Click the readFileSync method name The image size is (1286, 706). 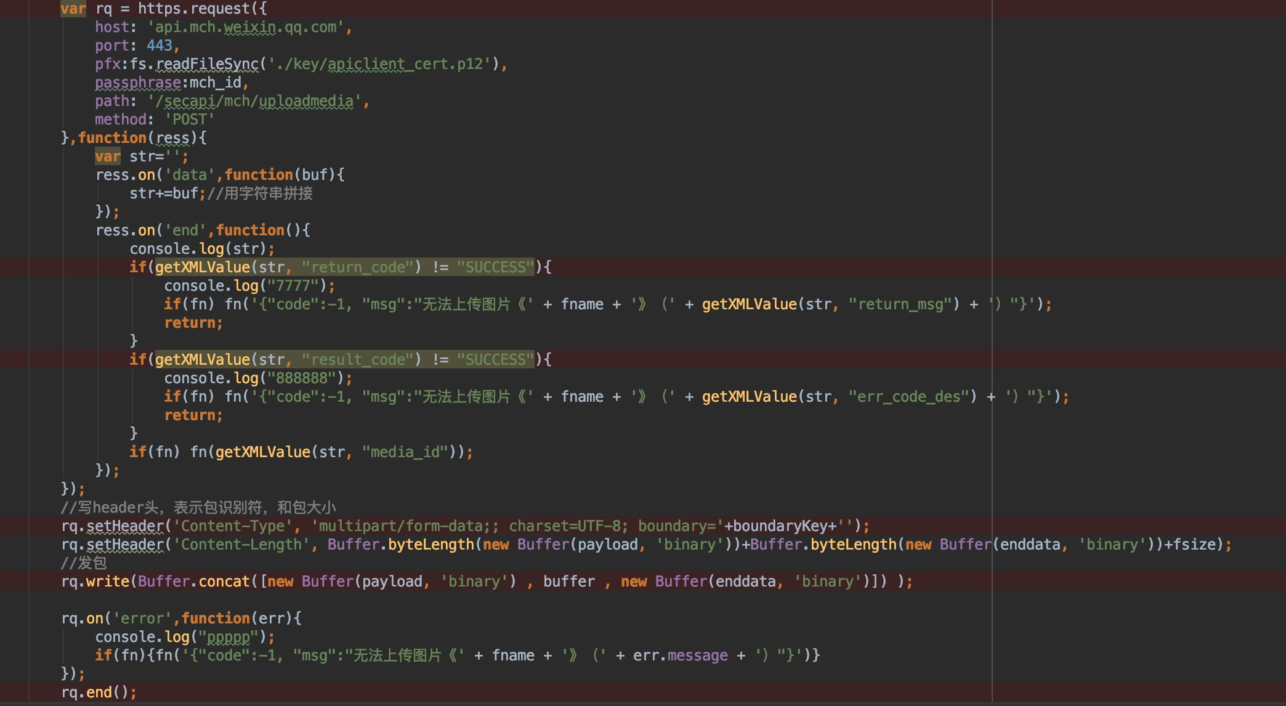[207, 64]
